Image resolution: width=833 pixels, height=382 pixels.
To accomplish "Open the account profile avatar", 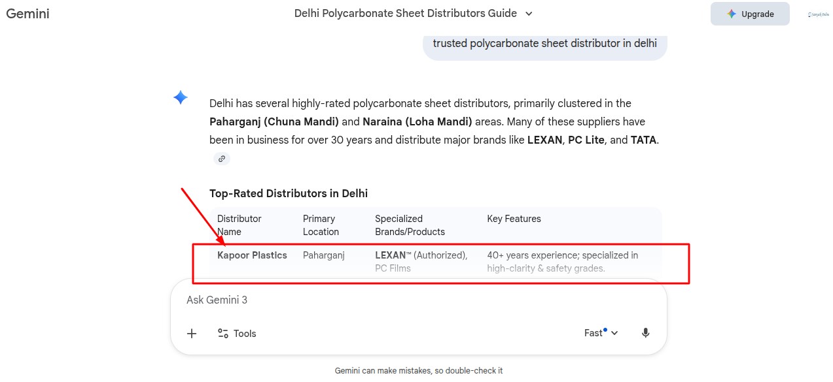I will (x=818, y=14).
